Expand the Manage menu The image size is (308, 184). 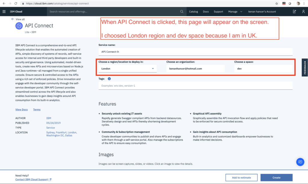(x=235, y=12)
